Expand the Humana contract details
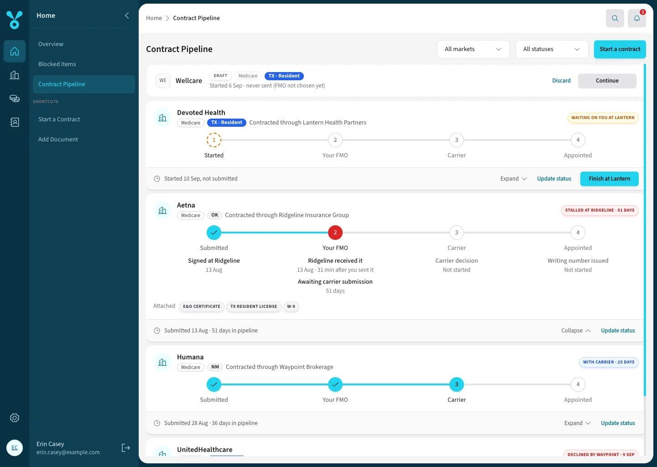The width and height of the screenshot is (657, 467). tap(577, 423)
